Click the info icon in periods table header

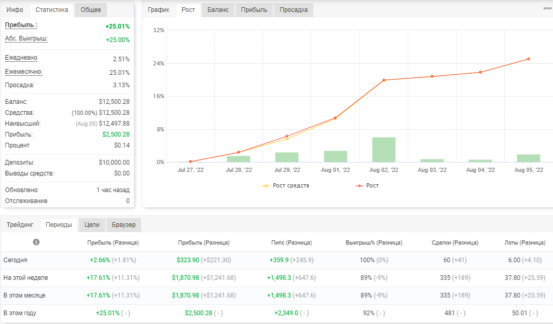click(36, 242)
